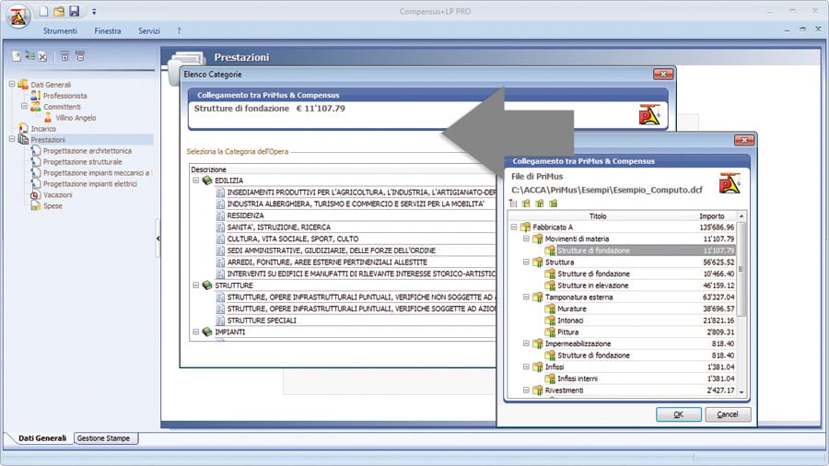The height and width of the screenshot is (466, 829).
Task: Select the RESIDENZA category row
Action: 245,216
